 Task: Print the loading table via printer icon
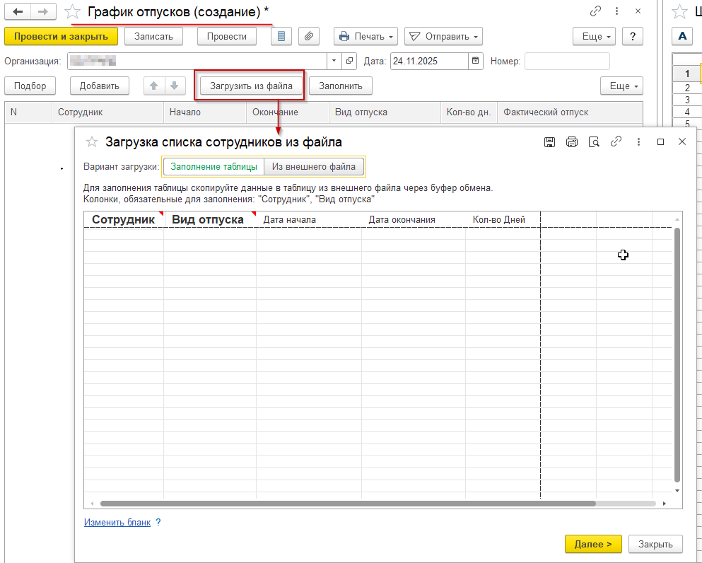click(x=572, y=142)
